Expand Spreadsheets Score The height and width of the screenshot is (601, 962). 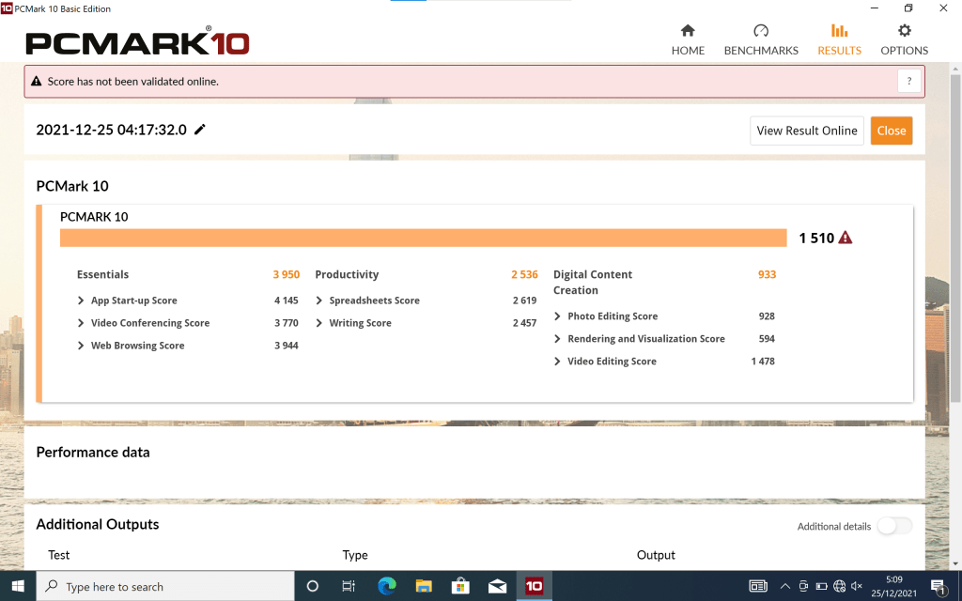click(319, 300)
